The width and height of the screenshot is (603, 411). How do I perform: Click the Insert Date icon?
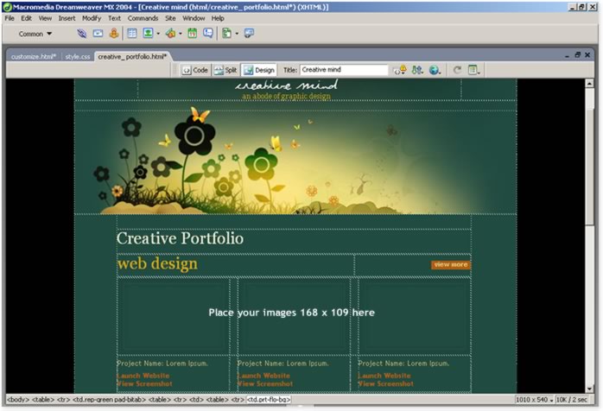coord(192,34)
